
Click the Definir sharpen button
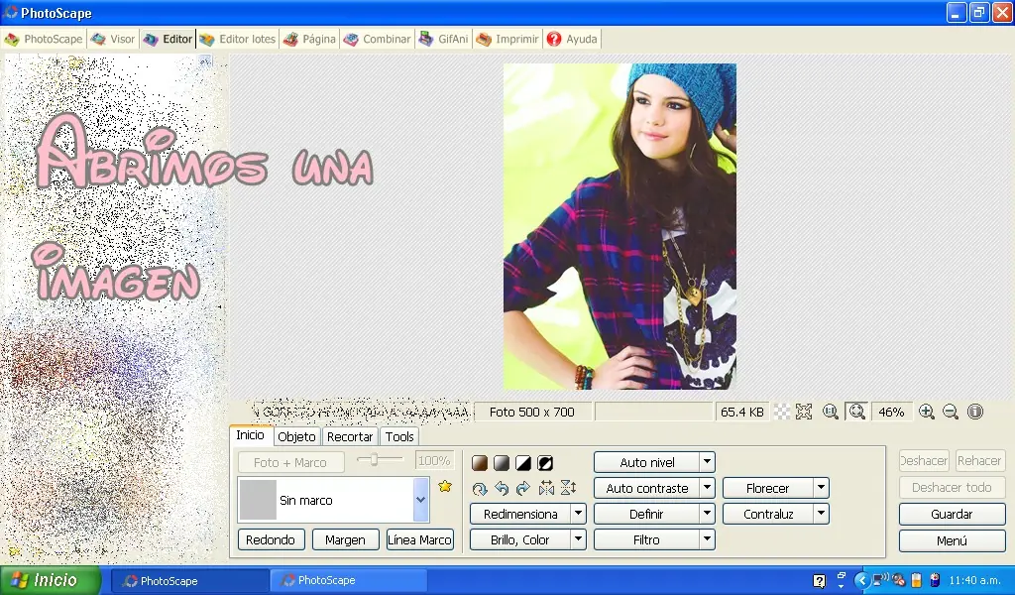point(646,514)
